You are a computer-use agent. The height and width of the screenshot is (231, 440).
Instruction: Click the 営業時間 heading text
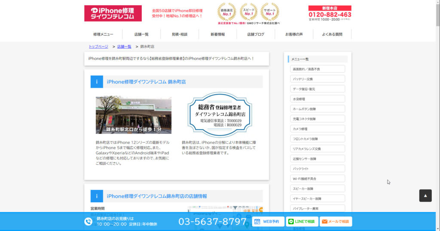pos(98,209)
